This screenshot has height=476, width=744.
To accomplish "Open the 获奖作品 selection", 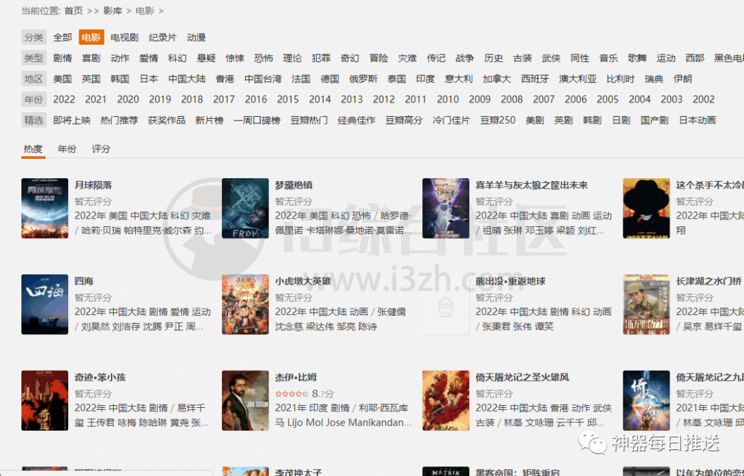I will 167,120.
